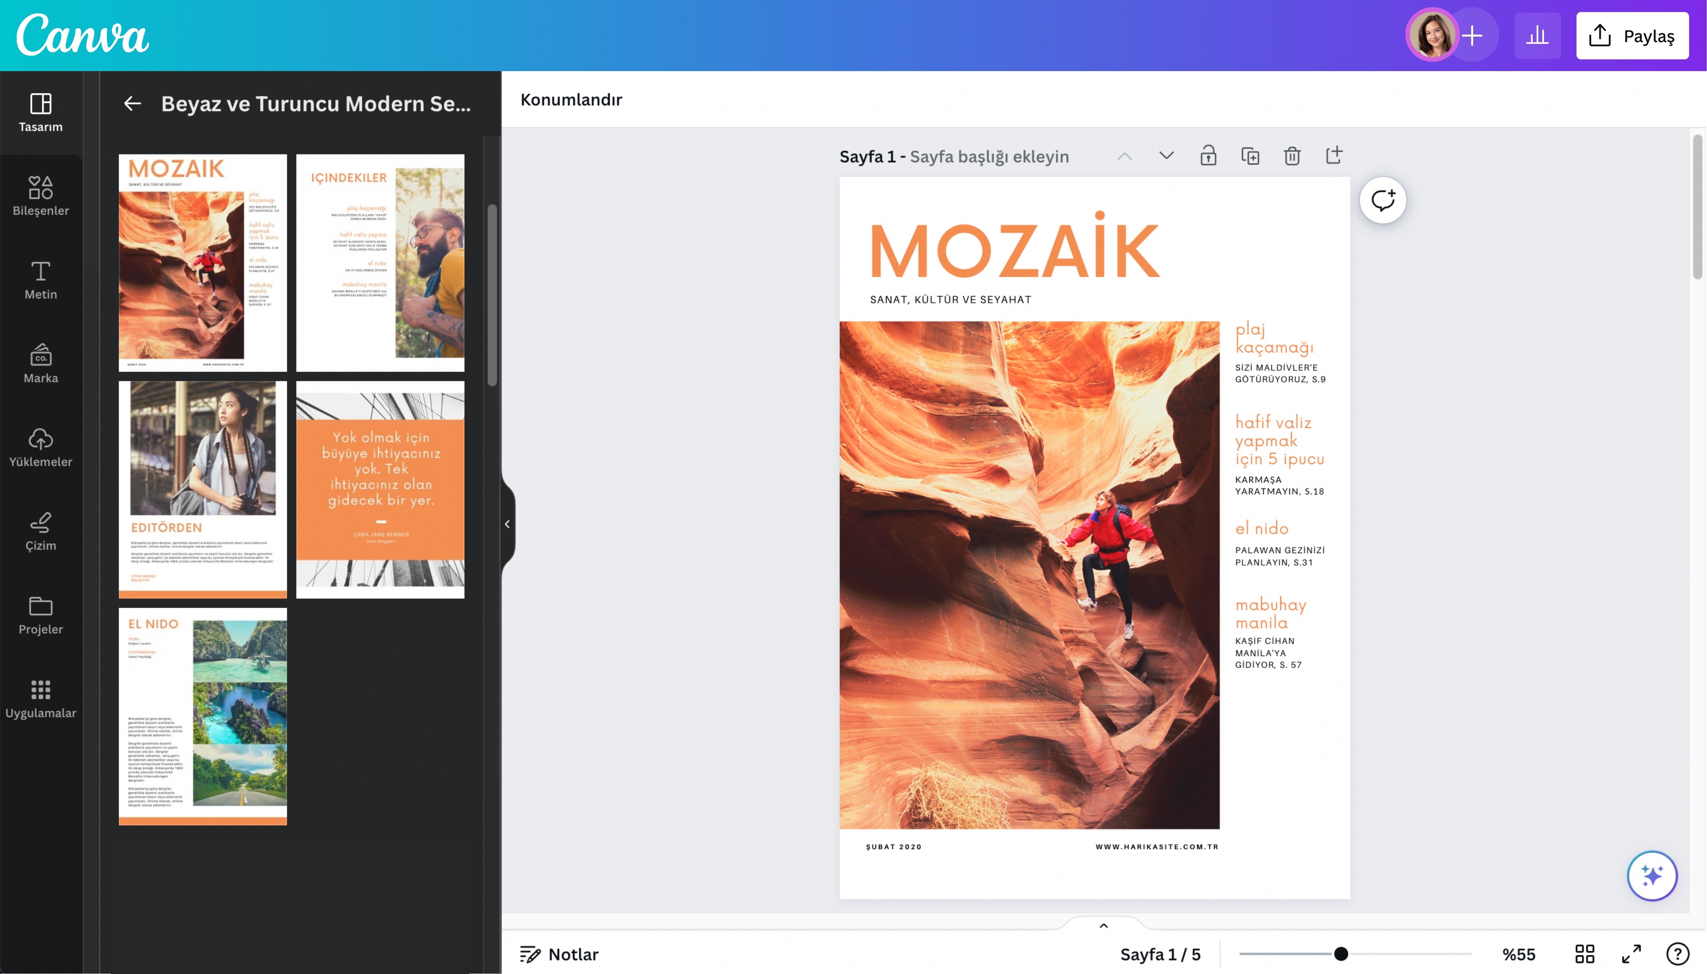Select the İÇİNDEKİLER template thumbnail
1707x974 pixels.
click(380, 263)
